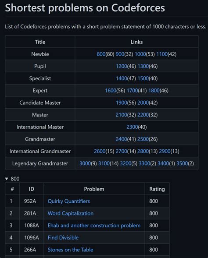Open the 3400 rating link

pyautogui.click(x=163, y=163)
